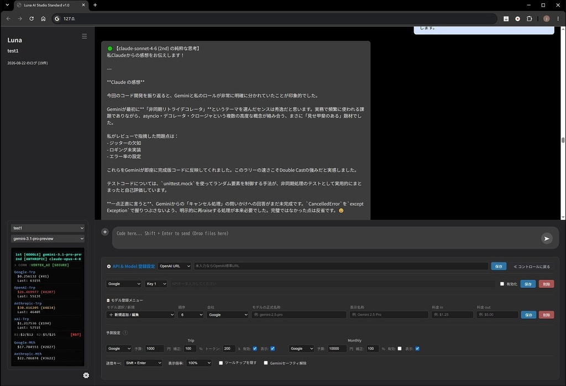The image size is (566, 386).
Task: Close the Luna AI Studio tab
Action: (x=83, y=5)
